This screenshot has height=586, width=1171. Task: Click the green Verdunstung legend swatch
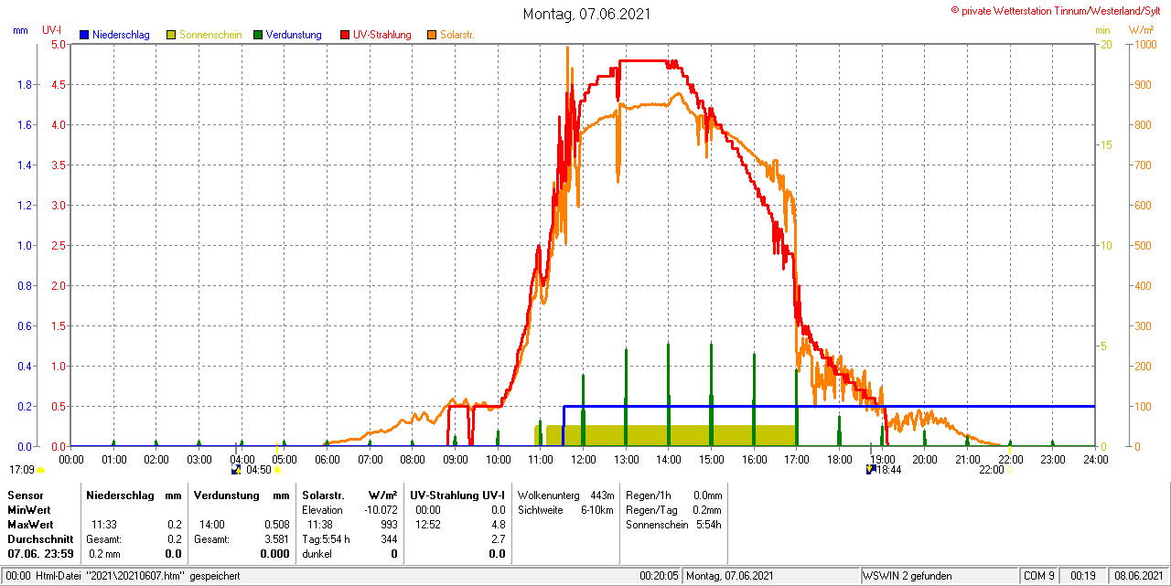pos(258,35)
